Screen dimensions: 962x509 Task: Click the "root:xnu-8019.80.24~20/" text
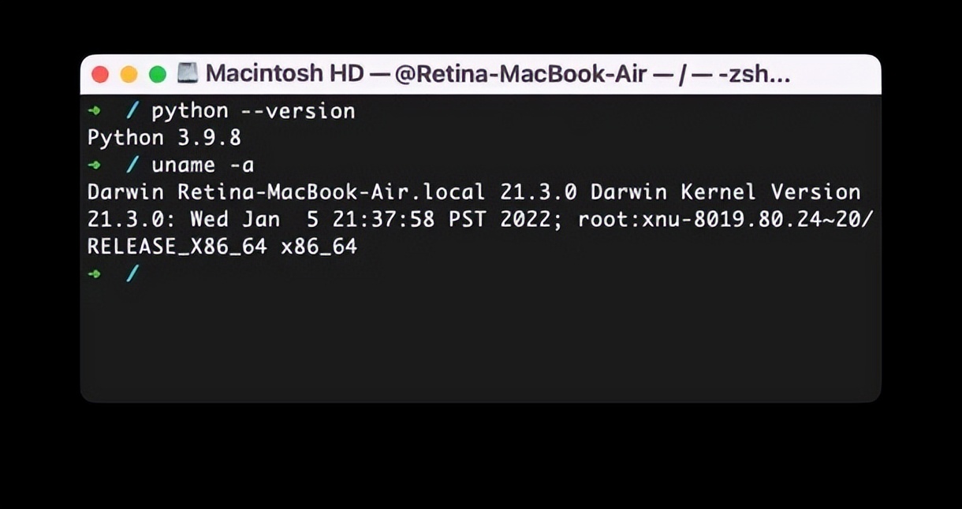[x=725, y=219]
